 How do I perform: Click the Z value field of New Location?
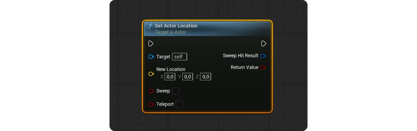205,77
